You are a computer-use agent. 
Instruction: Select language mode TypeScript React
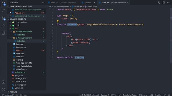pyautogui.click(x=130, y=95)
